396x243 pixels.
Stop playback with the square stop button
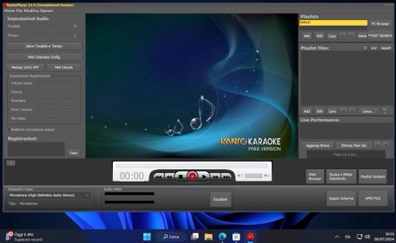pyautogui.click(x=180, y=177)
